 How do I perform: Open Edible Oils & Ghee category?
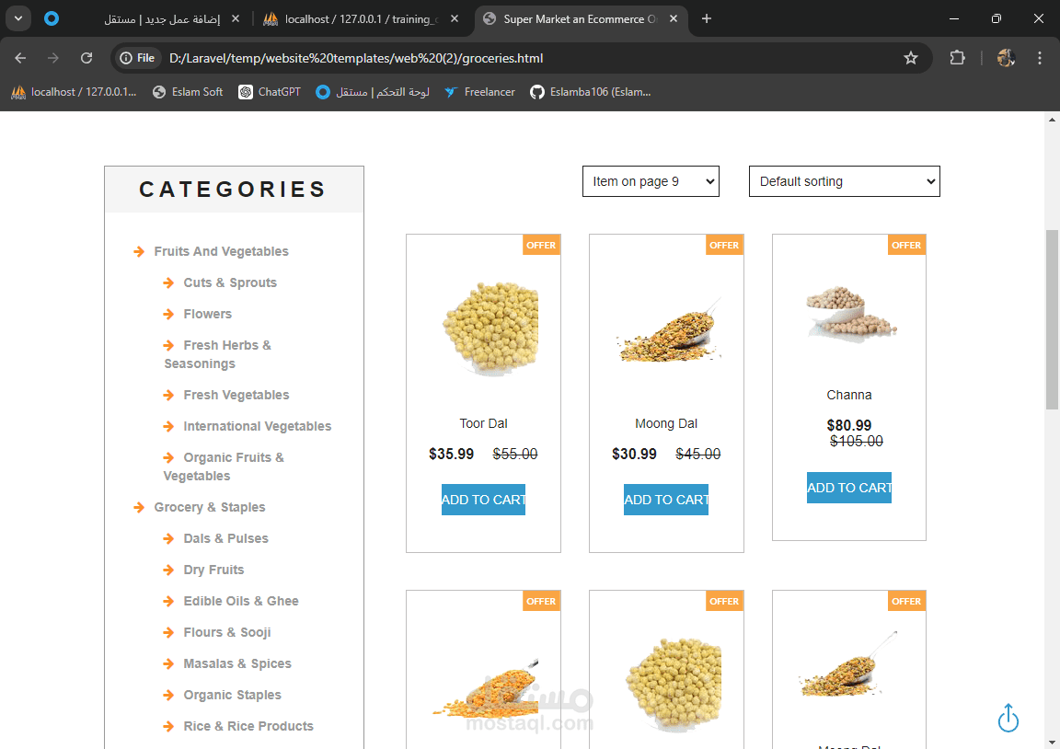(x=241, y=601)
